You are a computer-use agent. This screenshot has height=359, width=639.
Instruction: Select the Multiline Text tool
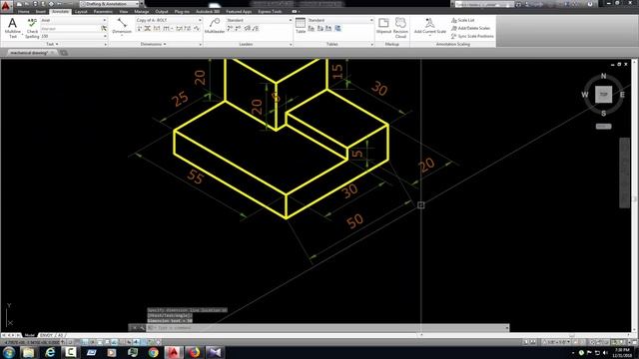(x=13, y=28)
